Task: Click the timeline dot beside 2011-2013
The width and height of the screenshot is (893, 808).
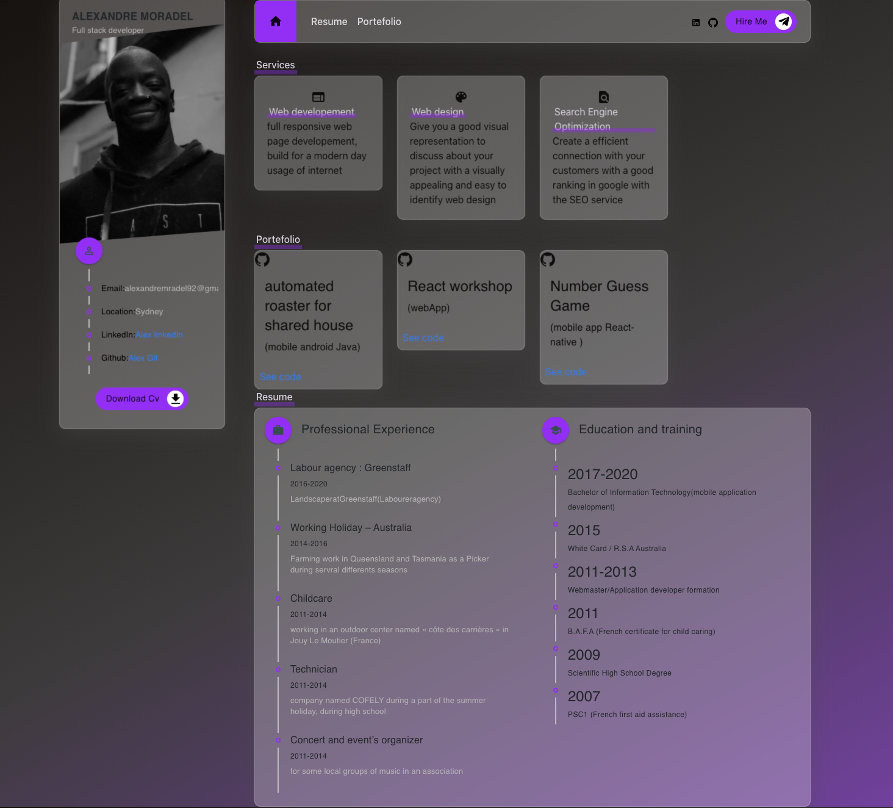Action: click(556, 566)
